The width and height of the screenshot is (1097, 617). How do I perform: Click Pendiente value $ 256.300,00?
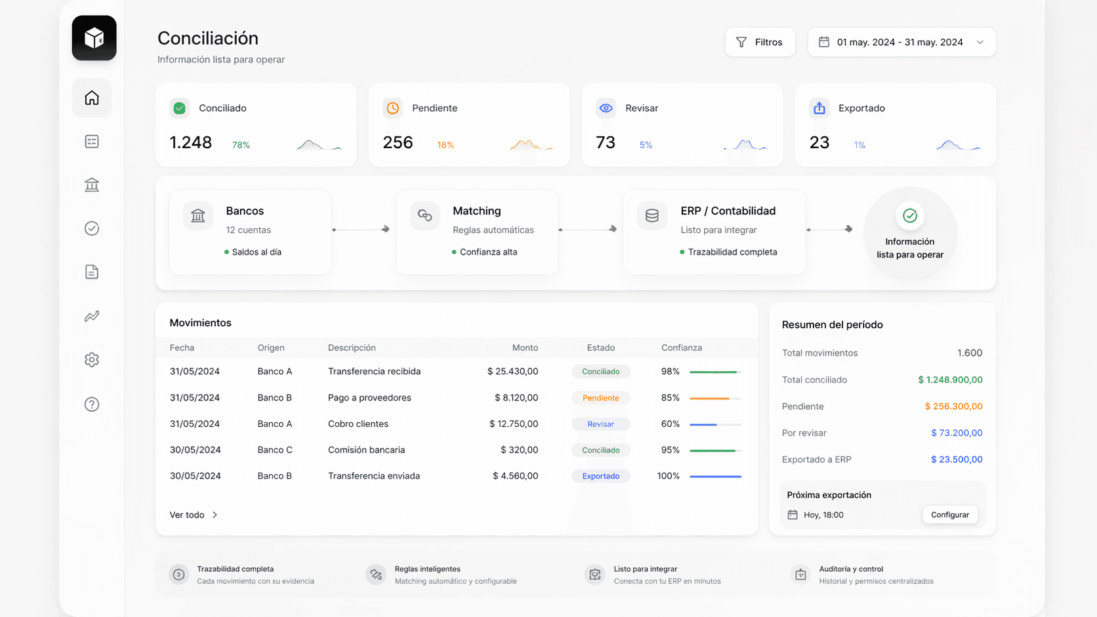(x=953, y=407)
